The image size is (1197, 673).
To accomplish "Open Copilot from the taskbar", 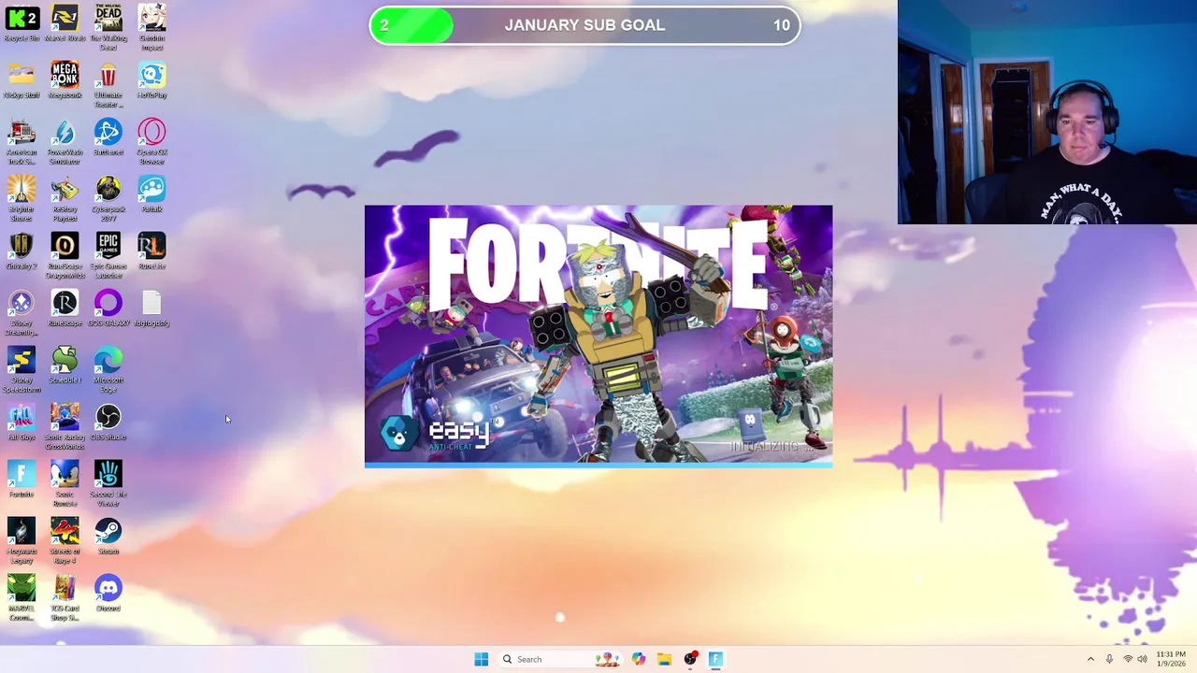I will click(639, 659).
